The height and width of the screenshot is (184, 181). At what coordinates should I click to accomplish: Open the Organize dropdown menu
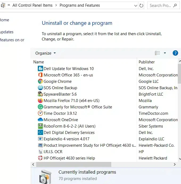46,53
